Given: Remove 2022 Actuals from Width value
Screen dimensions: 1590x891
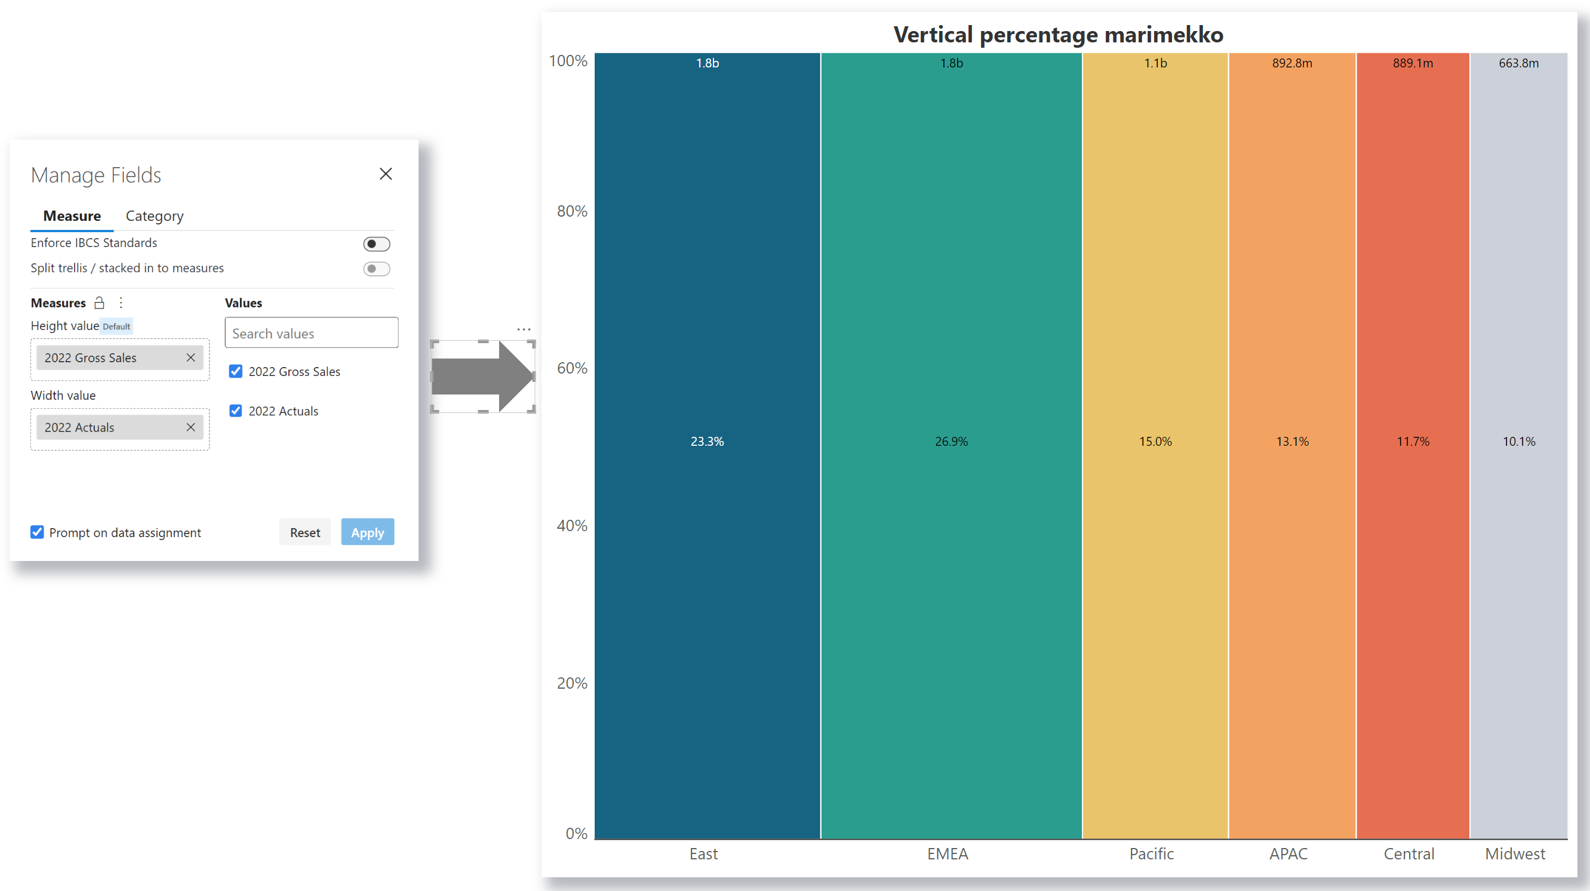Looking at the screenshot, I should coord(190,427).
